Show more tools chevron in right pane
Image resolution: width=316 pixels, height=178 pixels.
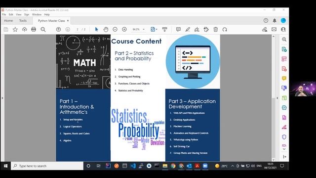click(284, 149)
